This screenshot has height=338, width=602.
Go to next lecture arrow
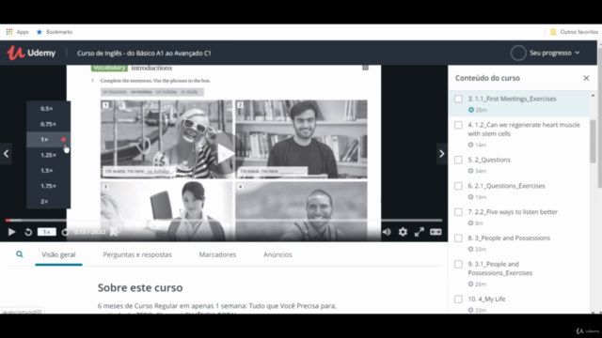pos(441,154)
